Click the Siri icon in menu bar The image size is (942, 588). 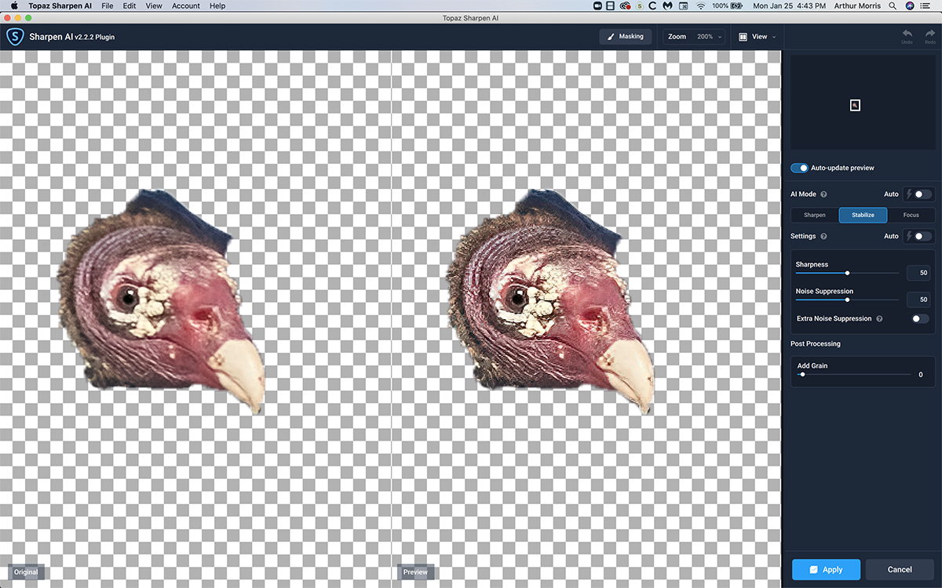coord(910,5)
